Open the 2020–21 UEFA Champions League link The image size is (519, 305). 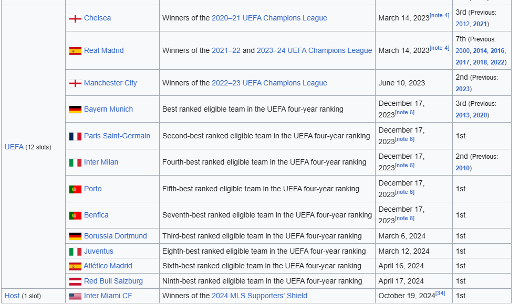269,18
